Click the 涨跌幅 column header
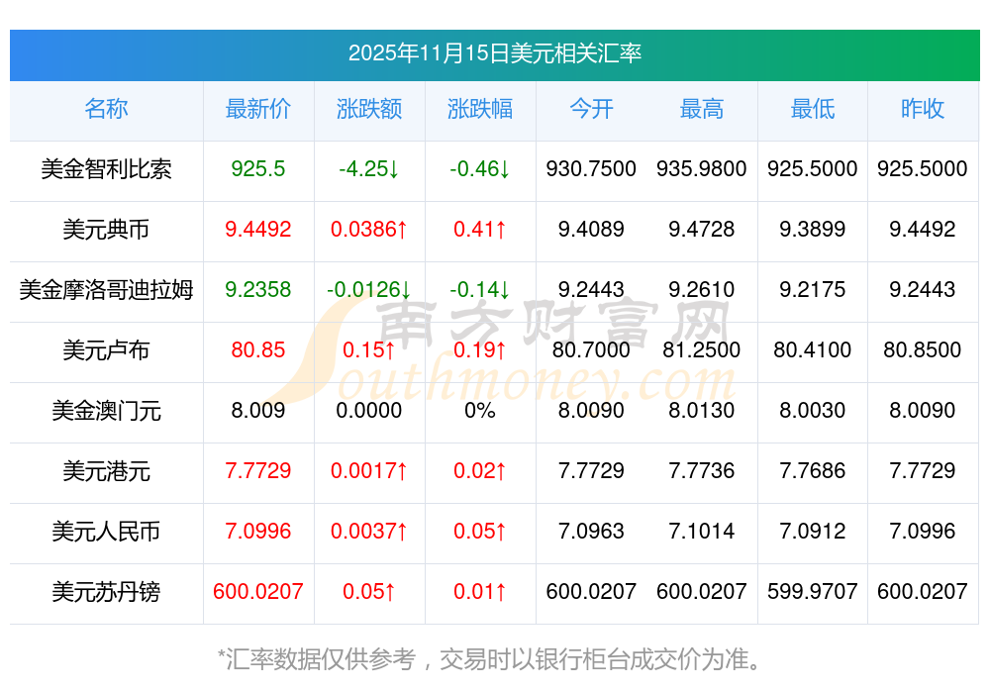The height and width of the screenshot is (690, 990). coord(480,109)
